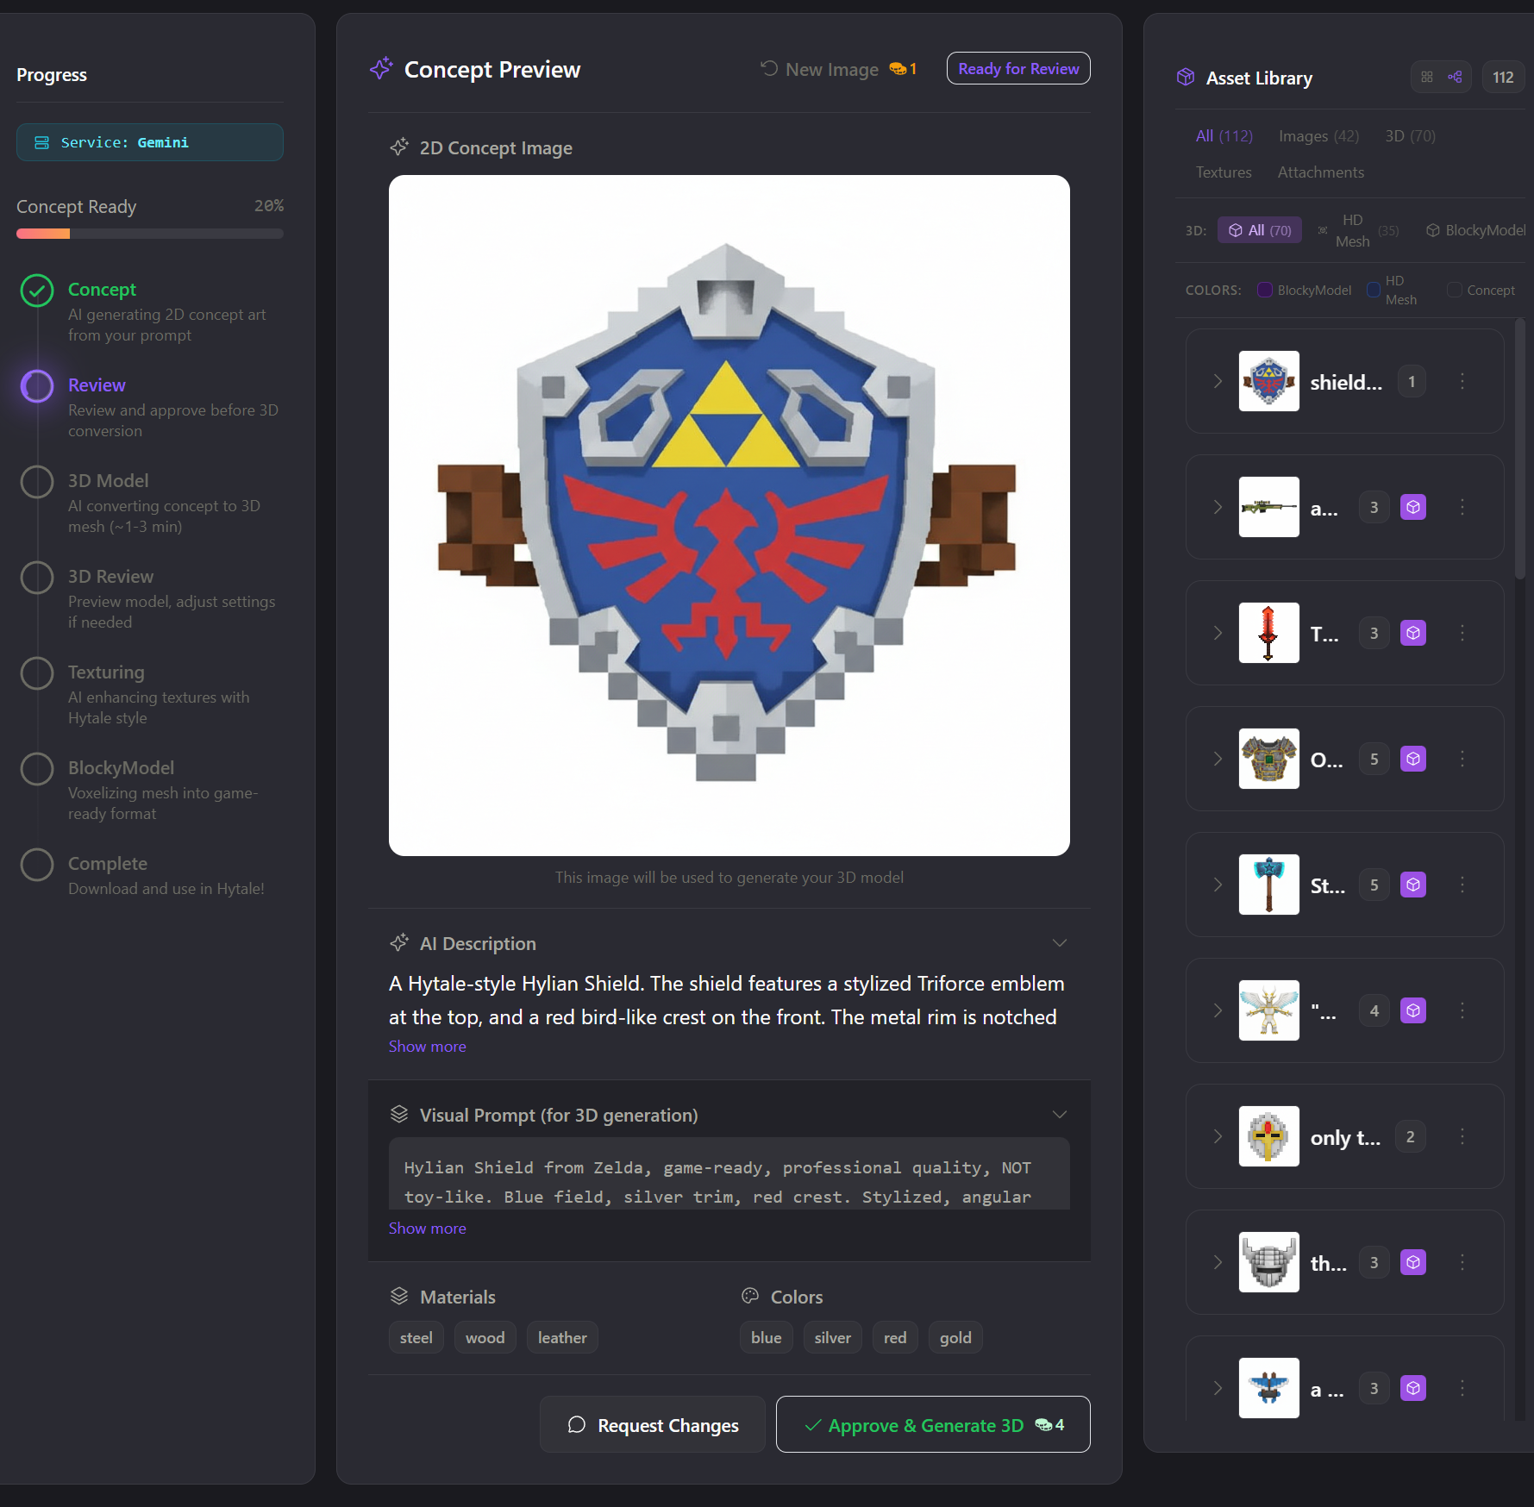1534x1507 pixels.
Task: Click the Ready for Review button
Action: click(1017, 68)
